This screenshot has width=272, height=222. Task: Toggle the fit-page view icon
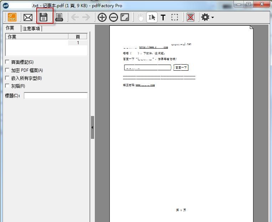click(x=125, y=17)
